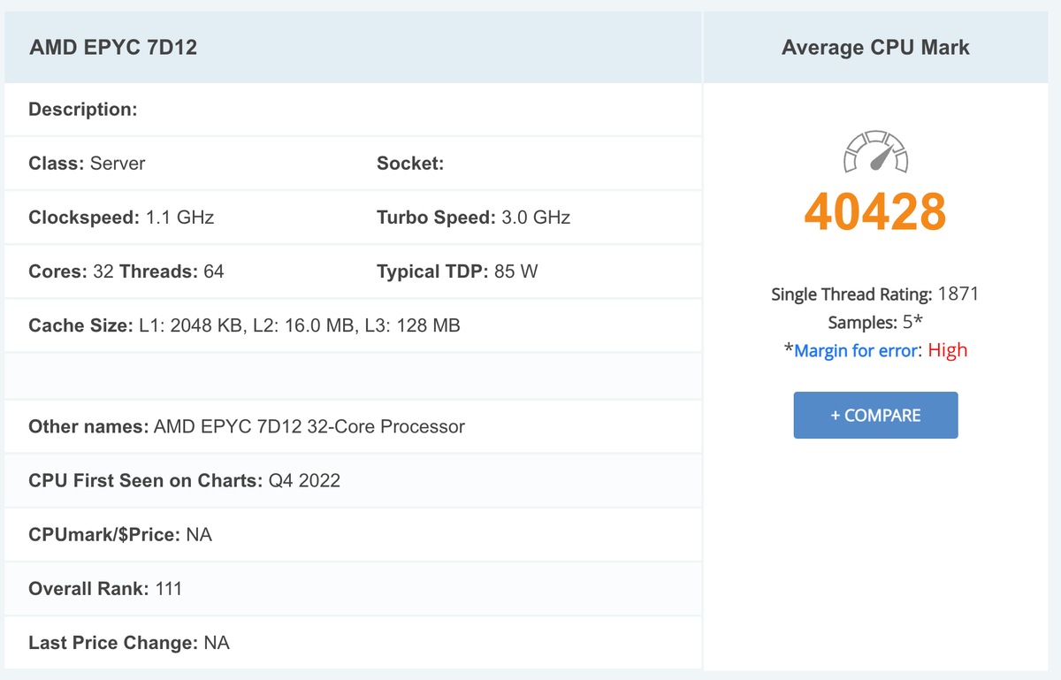
Task: Click the Typical TDP 85 W entry
Action: pos(457,271)
